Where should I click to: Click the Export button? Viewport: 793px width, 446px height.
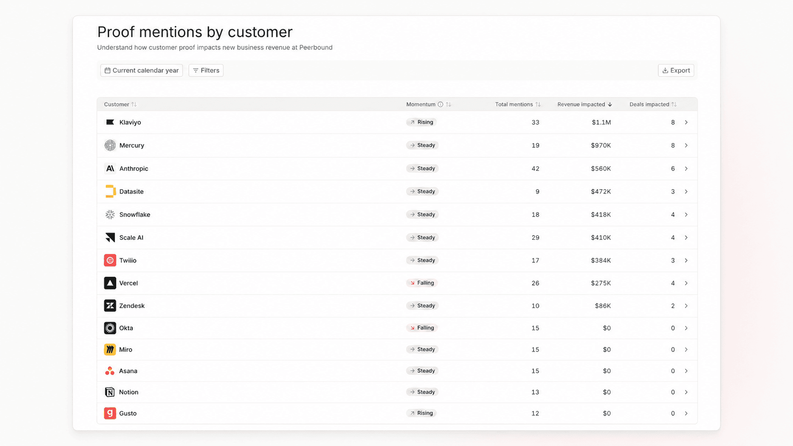(x=676, y=70)
